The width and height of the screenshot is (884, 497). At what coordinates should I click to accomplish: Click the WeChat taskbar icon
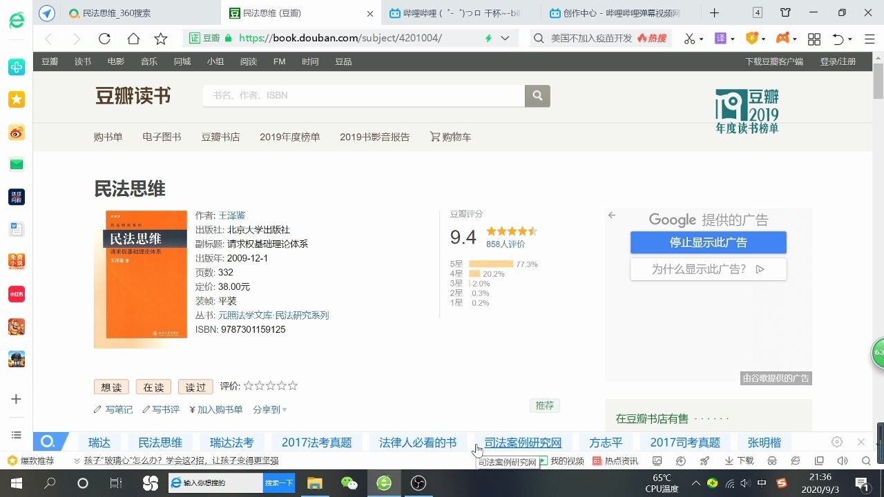(x=349, y=483)
